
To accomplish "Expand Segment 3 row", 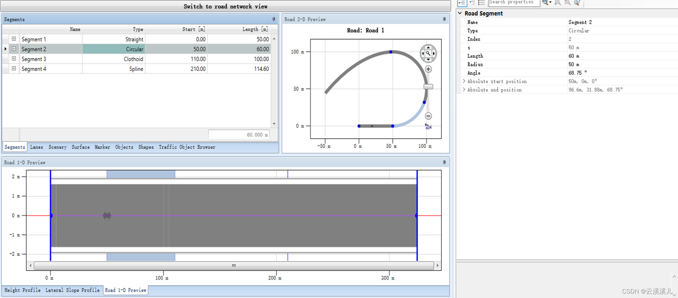I will pyautogui.click(x=14, y=59).
